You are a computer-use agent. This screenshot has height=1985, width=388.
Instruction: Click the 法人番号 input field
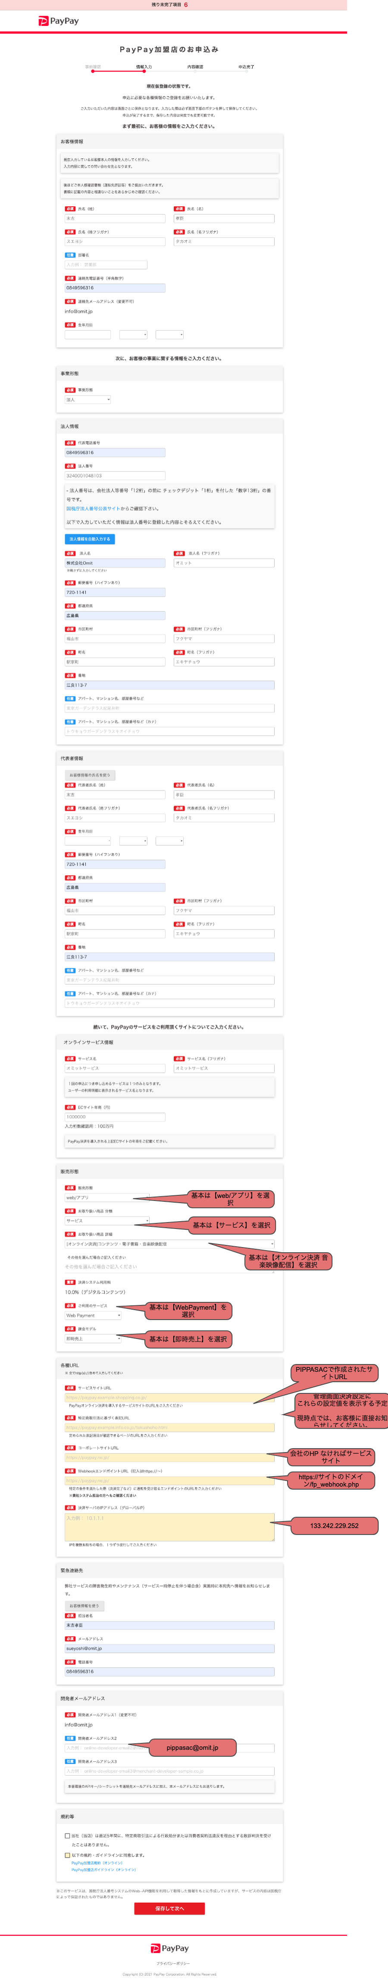click(115, 476)
